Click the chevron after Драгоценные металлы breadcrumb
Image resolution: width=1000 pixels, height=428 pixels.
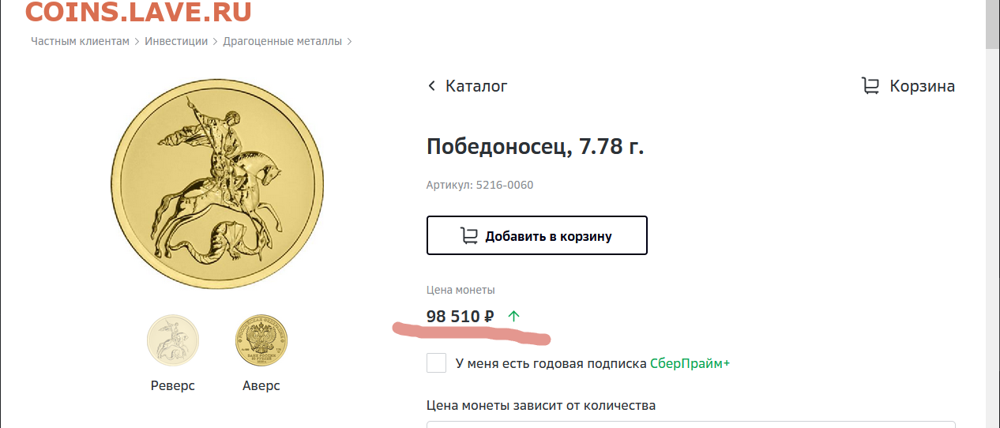pos(349,41)
